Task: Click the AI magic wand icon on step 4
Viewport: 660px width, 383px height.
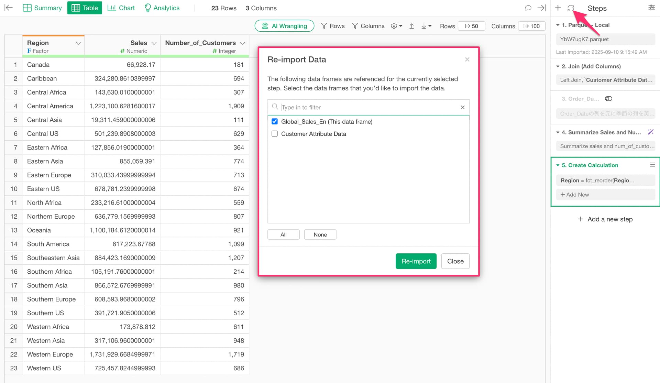Action: tap(651, 132)
